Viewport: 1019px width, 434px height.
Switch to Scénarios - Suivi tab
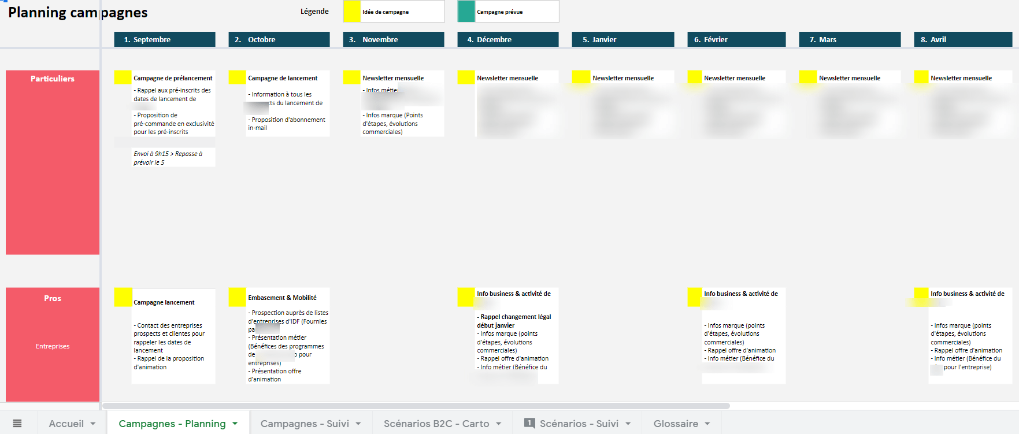(x=579, y=424)
